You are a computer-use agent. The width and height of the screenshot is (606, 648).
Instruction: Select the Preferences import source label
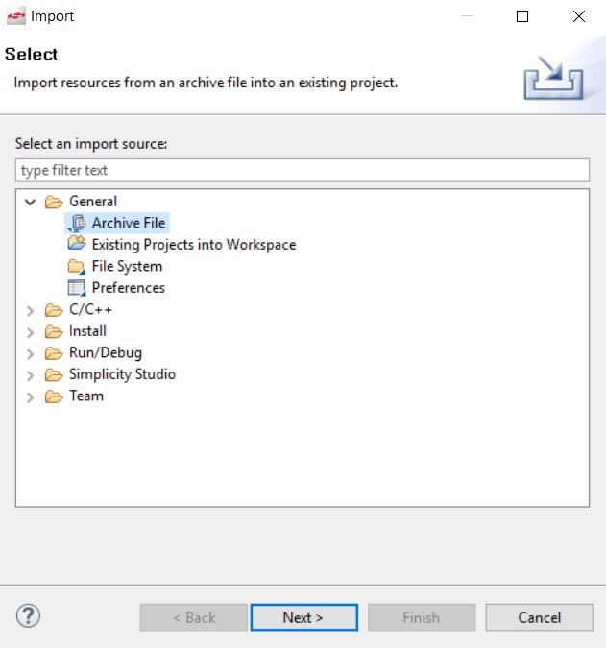coord(129,288)
